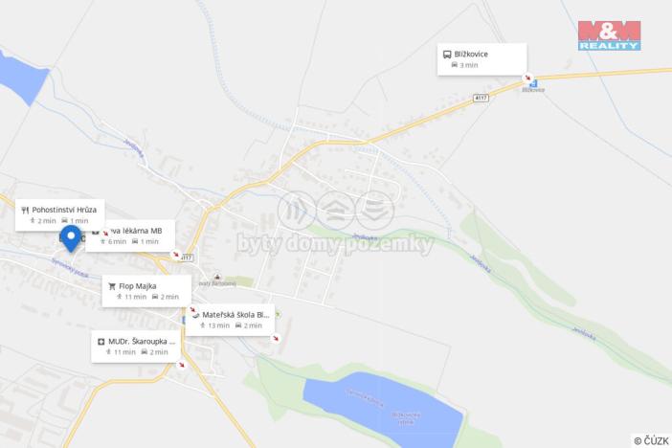
Task: Select the MUDr. Škaroupka doctor card
Action: click(x=136, y=347)
